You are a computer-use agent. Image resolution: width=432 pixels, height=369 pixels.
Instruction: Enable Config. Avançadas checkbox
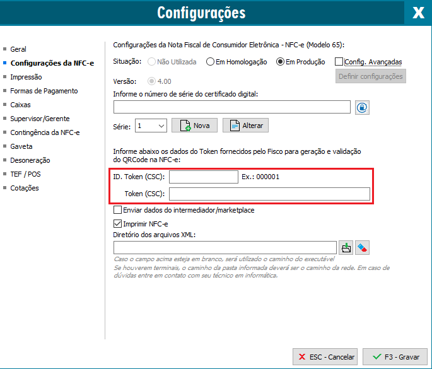point(339,62)
